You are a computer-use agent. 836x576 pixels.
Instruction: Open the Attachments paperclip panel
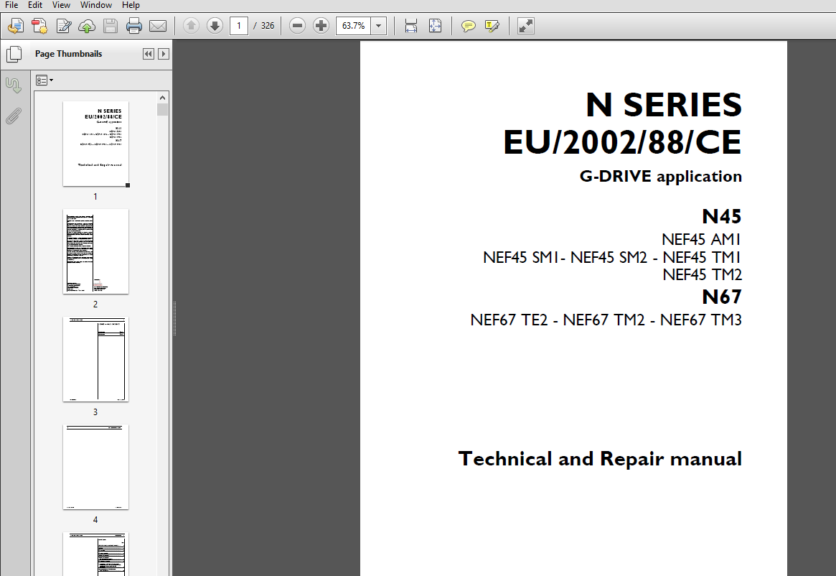click(14, 116)
